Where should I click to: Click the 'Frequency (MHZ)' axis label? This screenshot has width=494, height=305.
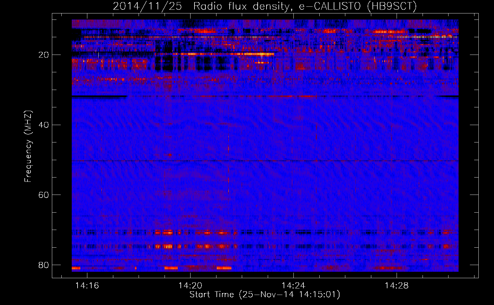point(28,146)
